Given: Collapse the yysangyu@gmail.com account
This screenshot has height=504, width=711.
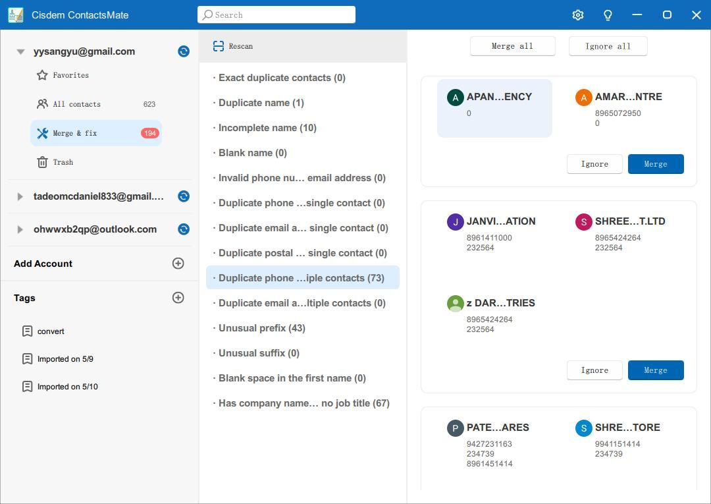Looking at the screenshot, I should coord(20,51).
